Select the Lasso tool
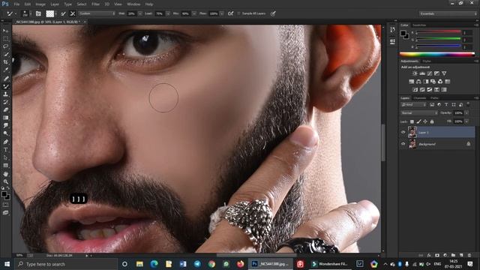 click(5, 46)
